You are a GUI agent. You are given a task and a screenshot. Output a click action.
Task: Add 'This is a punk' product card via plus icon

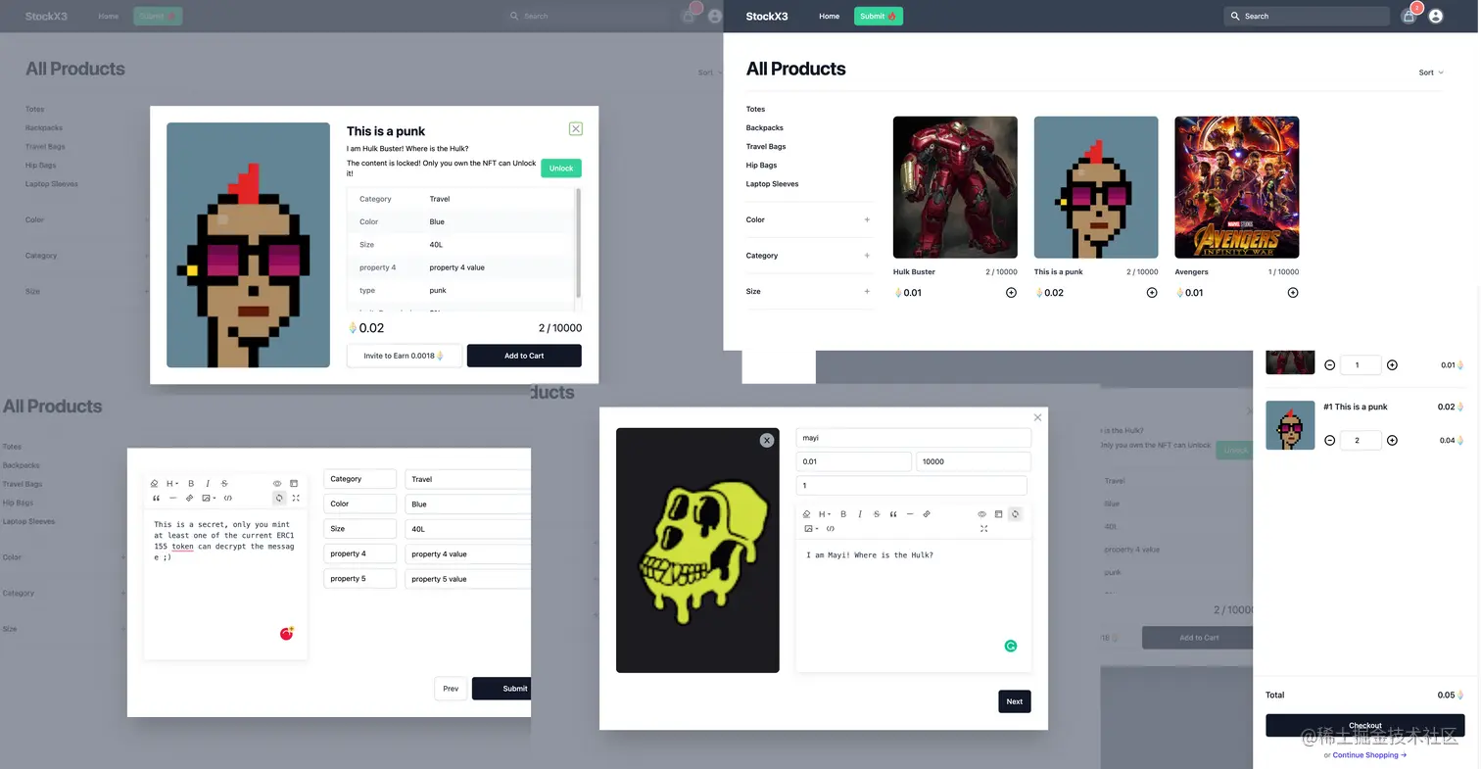[1152, 293]
